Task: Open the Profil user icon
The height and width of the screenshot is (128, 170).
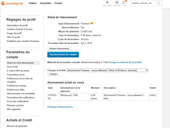Action: click(124, 2)
